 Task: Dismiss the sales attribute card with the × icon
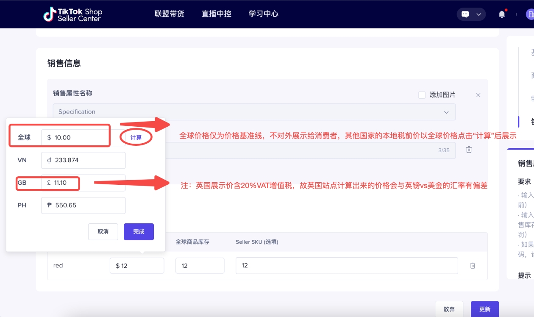(x=478, y=95)
